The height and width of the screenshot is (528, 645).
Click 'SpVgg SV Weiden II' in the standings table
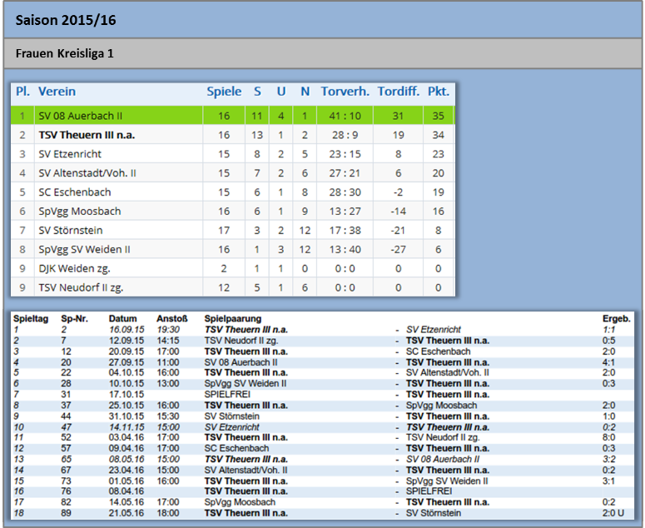pyautogui.click(x=84, y=250)
